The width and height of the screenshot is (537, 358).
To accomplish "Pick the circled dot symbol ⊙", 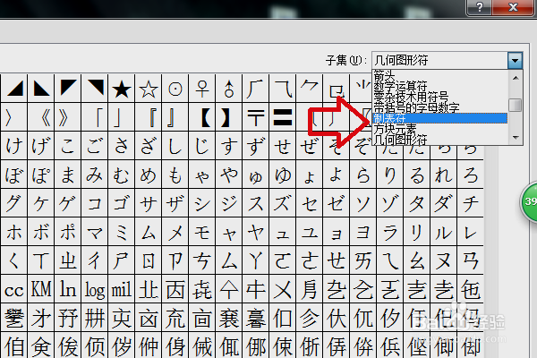I will [175, 89].
